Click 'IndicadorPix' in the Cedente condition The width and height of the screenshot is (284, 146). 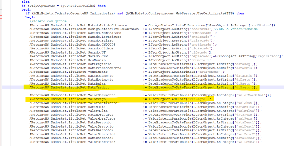[102, 13]
